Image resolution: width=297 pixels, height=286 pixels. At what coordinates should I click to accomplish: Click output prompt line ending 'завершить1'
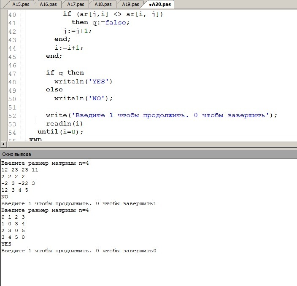[x=79, y=203]
